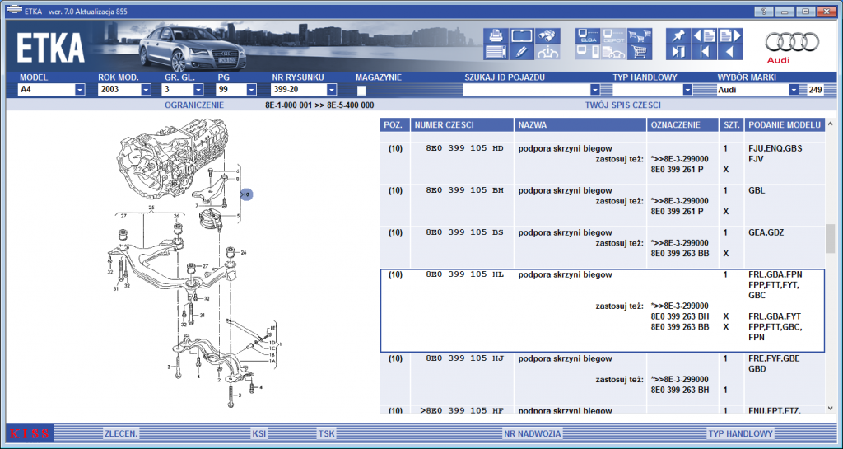Open the ZLECEN. tab at the bottom
This screenshot has height=449, width=843.
[x=121, y=433]
